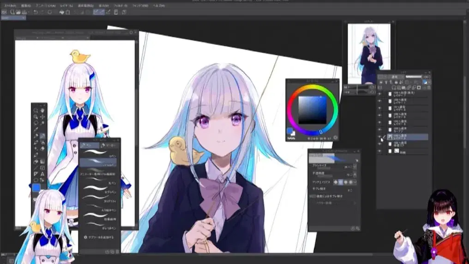This screenshot has width=469, height=264.
Task: Hide the topmost layer with eye icon
Action: pos(379,94)
